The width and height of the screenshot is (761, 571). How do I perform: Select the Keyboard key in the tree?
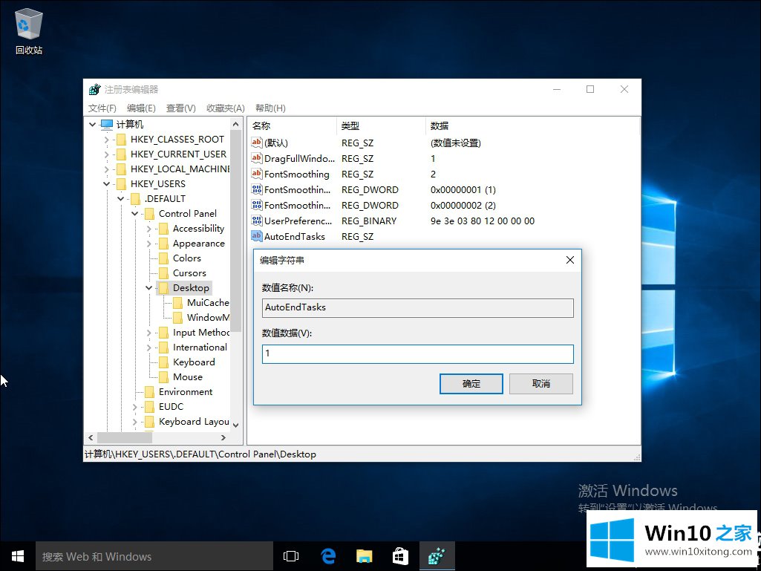[194, 362]
